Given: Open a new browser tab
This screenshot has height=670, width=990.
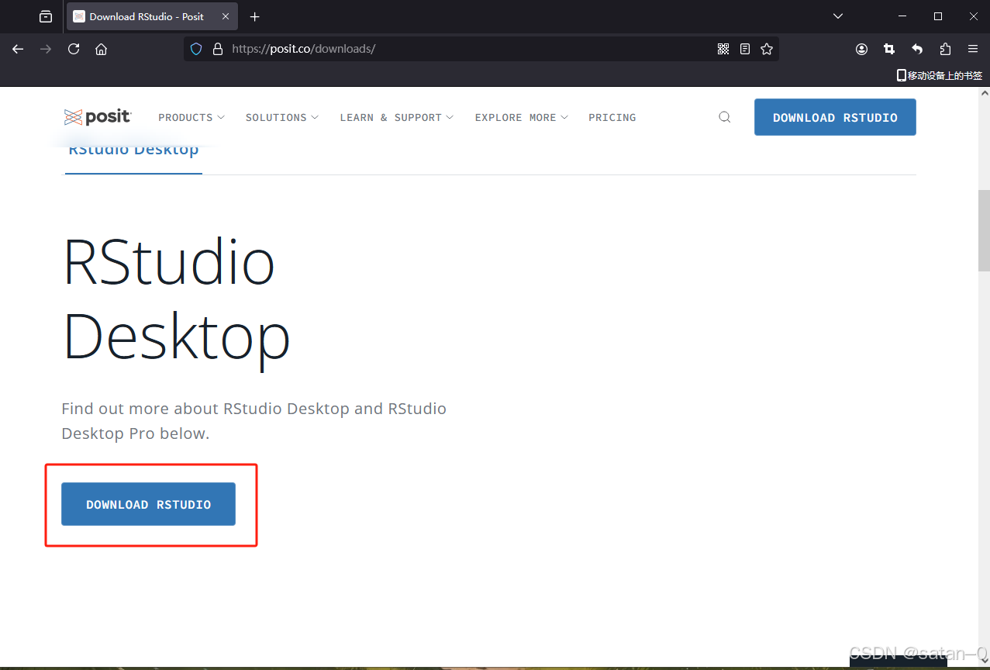Looking at the screenshot, I should click(x=254, y=16).
